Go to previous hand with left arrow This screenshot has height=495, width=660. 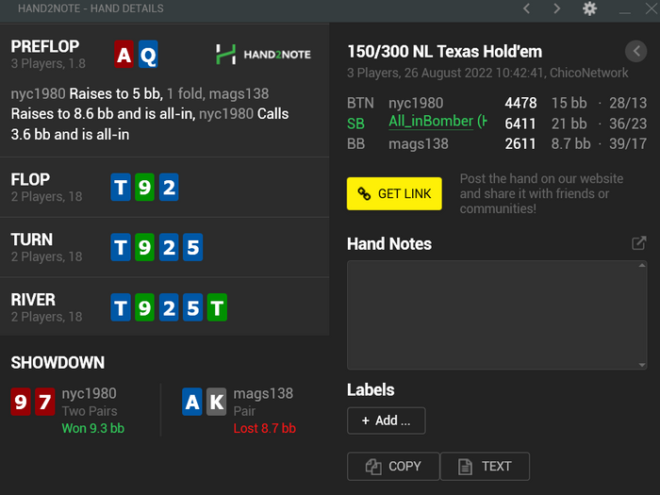point(526,8)
